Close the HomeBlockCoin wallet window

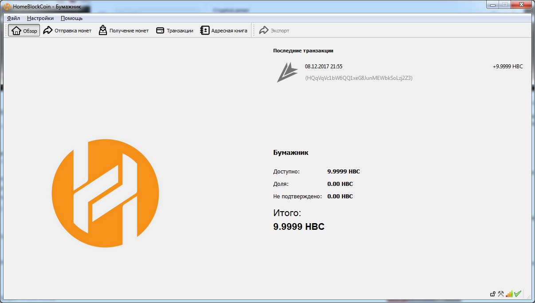click(x=521, y=4)
